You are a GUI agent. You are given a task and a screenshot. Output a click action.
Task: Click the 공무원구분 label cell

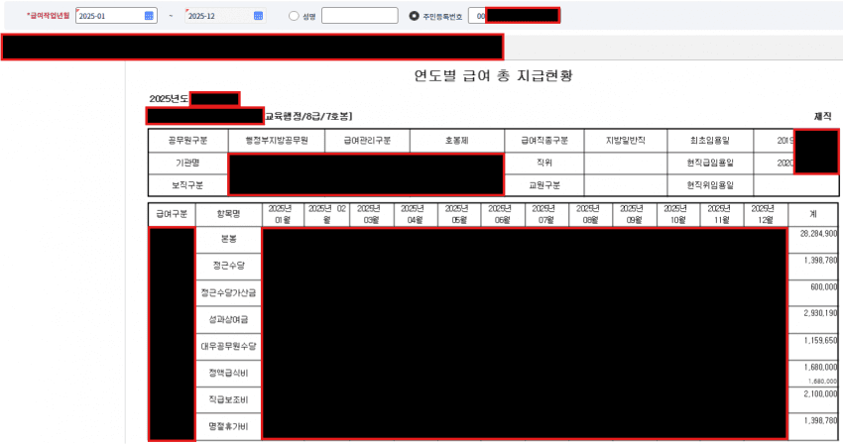click(187, 141)
